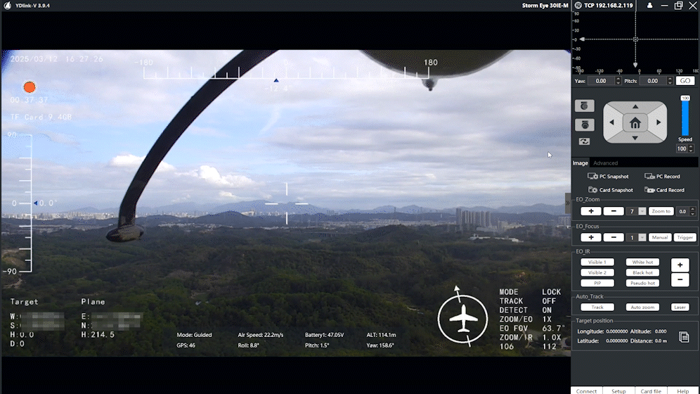Adjust the blue Speed slider
The height and width of the screenshot is (394, 700).
(x=685, y=117)
